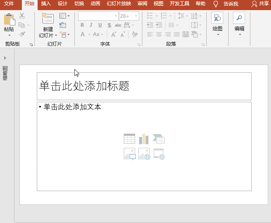Click the Share (共享) button
Screen dimensions: 271x223
pyautogui.click(x=260, y=4)
